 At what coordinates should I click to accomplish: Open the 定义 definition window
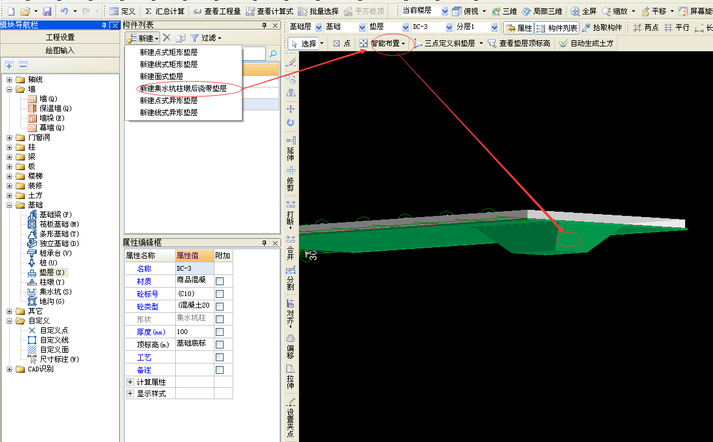[122, 11]
